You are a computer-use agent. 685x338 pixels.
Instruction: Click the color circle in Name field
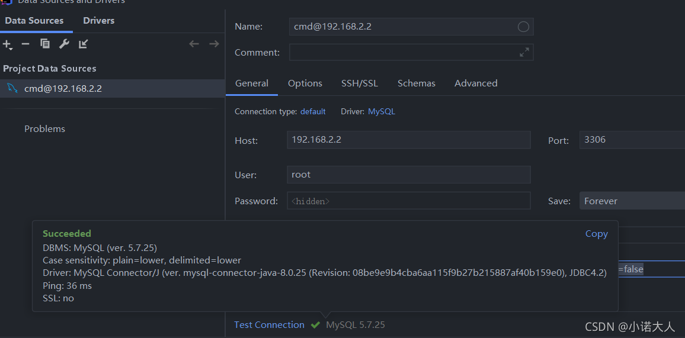click(x=523, y=27)
